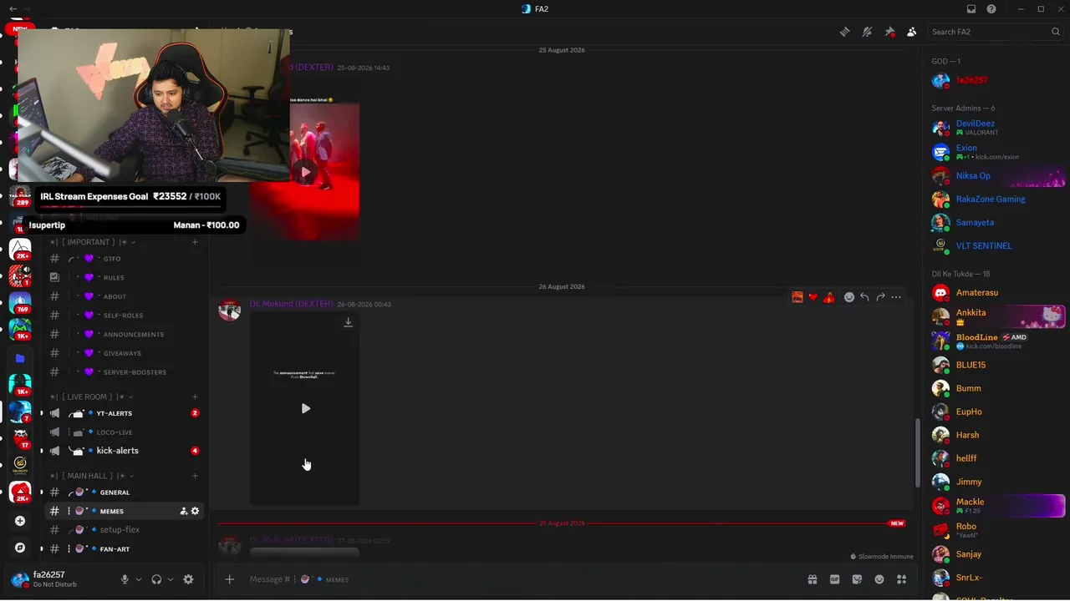Deafen with the headphones button
1070x601 pixels.
point(156,579)
